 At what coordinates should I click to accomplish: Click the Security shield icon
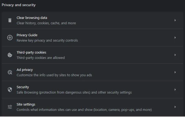tap(10, 90)
